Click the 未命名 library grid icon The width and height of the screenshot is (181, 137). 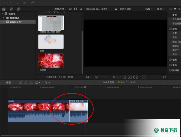(6, 14)
